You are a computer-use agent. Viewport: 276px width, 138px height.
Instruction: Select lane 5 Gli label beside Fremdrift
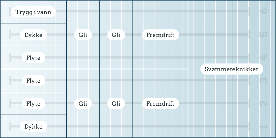coord(116,35)
